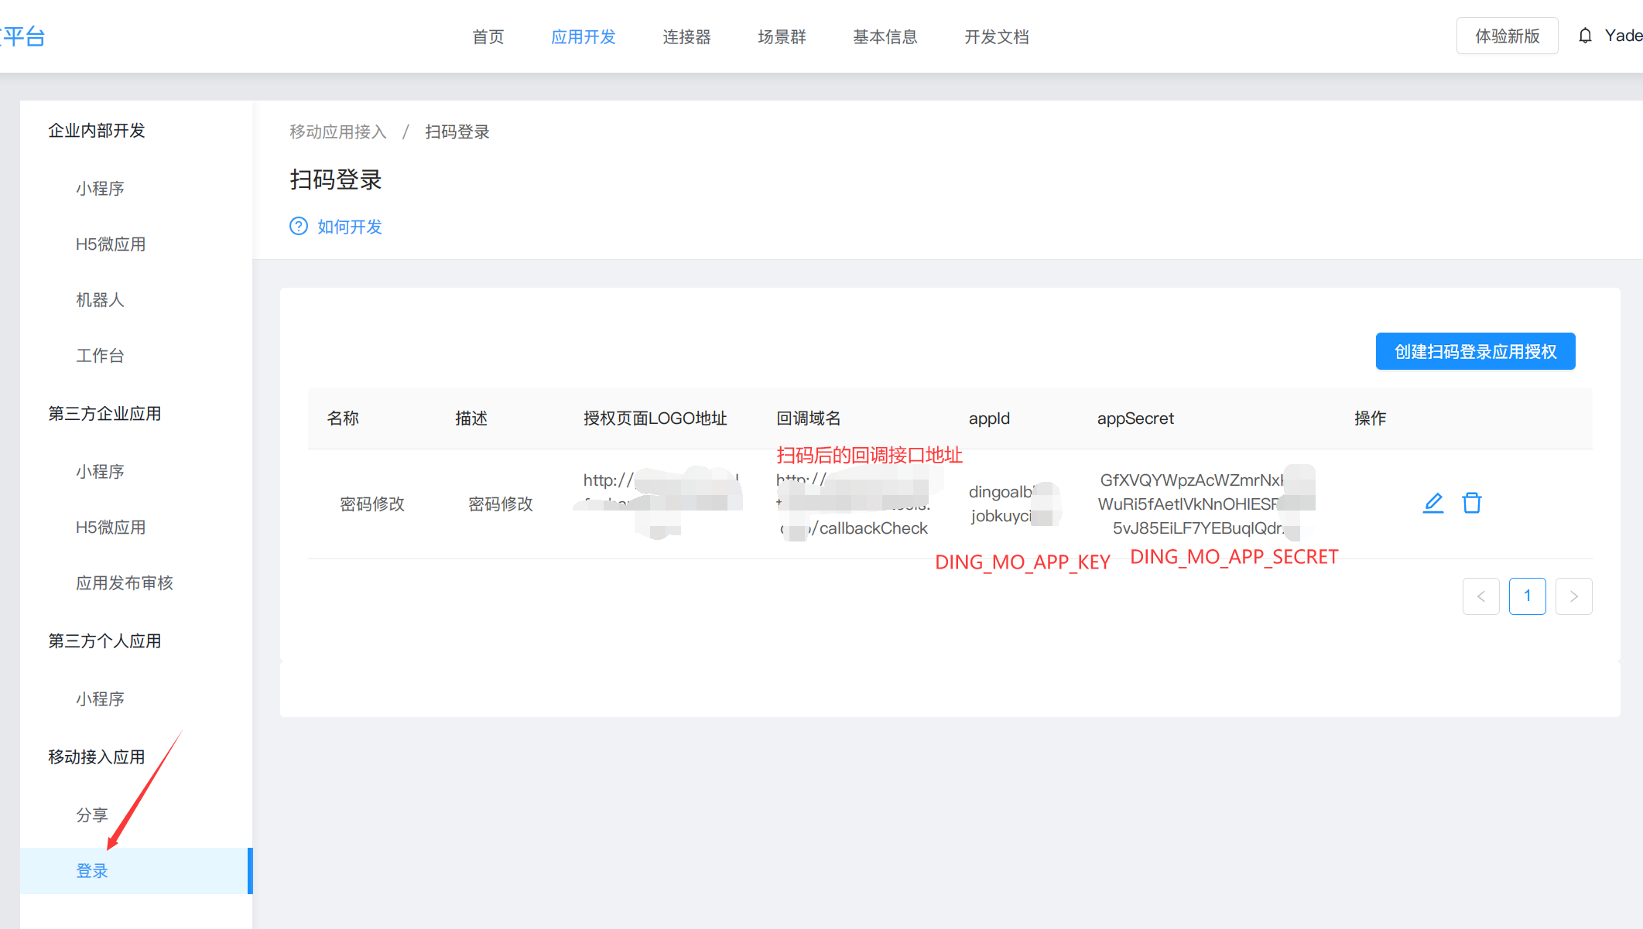The image size is (1643, 929).
Task: Open 分享 under 移动接入应用
Action: (x=92, y=815)
